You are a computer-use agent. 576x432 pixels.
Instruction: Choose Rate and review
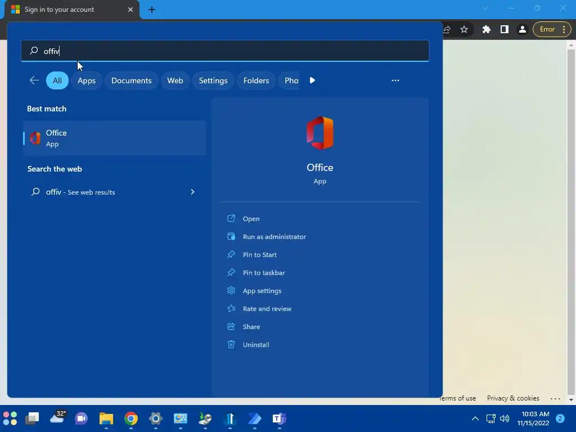pyautogui.click(x=267, y=309)
